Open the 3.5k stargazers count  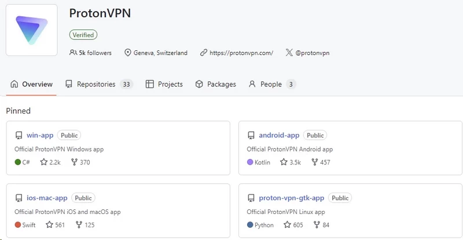pyautogui.click(x=295, y=162)
